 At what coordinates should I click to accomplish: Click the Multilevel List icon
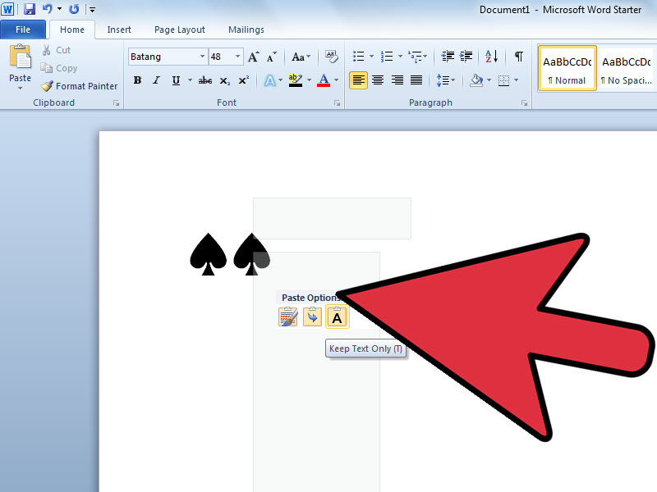tap(416, 57)
